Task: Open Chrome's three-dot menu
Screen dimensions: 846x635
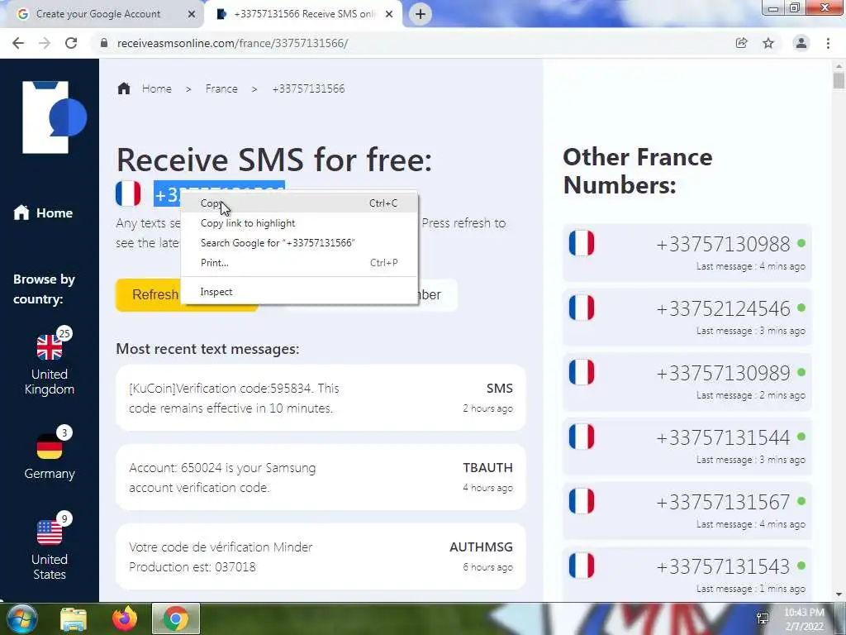Action: click(828, 43)
